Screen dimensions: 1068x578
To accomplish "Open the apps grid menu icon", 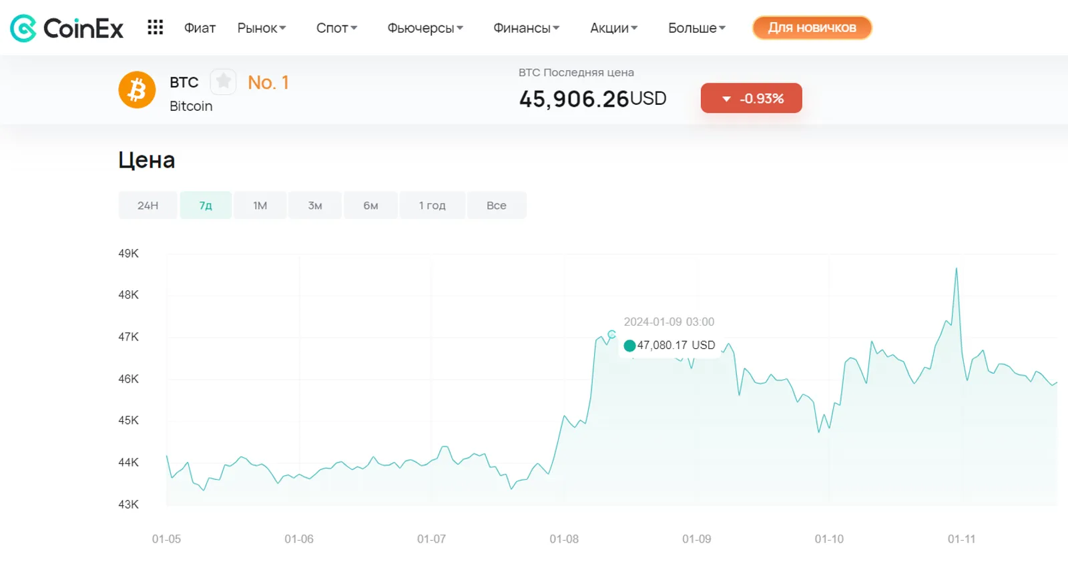I will click(156, 27).
